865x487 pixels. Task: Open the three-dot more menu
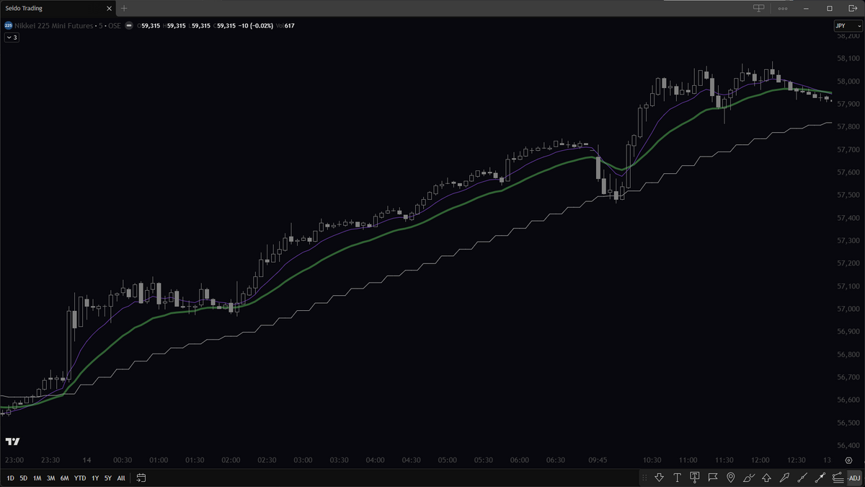[x=783, y=9]
